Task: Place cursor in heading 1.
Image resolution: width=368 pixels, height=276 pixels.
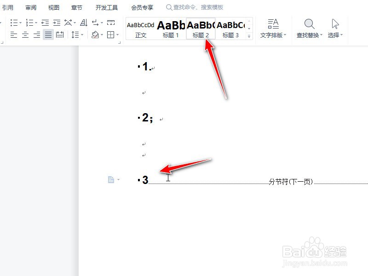Action: [x=147, y=67]
